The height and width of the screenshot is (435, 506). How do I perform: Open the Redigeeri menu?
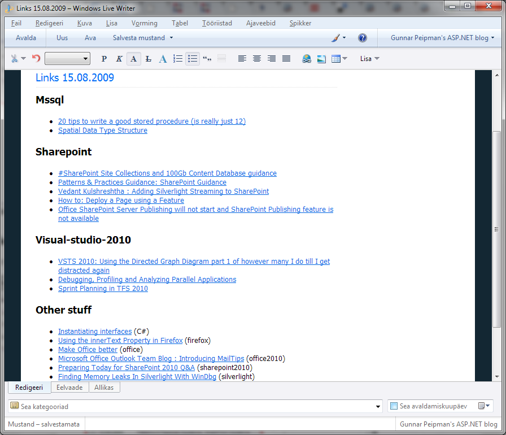click(49, 23)
